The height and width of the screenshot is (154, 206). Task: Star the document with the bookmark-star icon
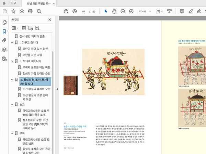point(13,11)
